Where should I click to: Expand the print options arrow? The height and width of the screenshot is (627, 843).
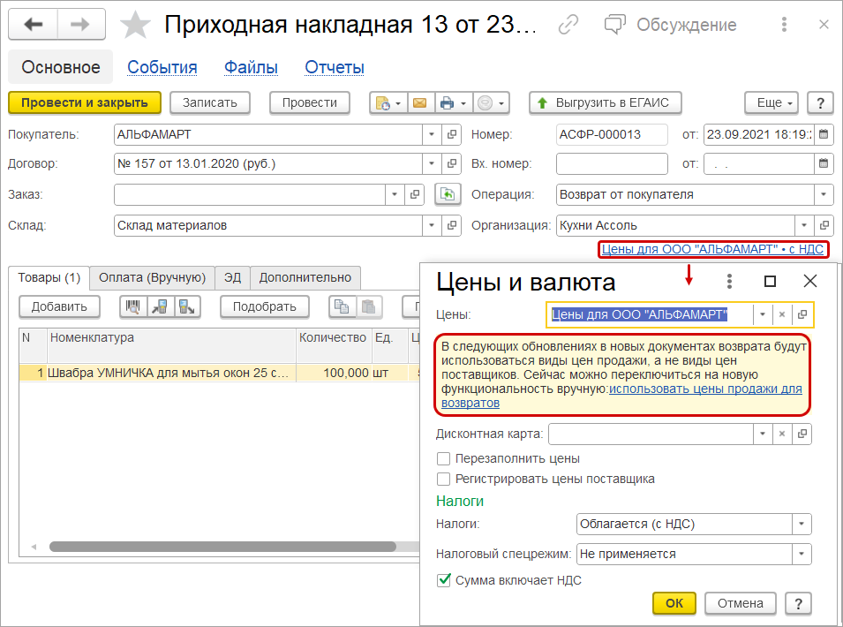(x=463, y=102)
